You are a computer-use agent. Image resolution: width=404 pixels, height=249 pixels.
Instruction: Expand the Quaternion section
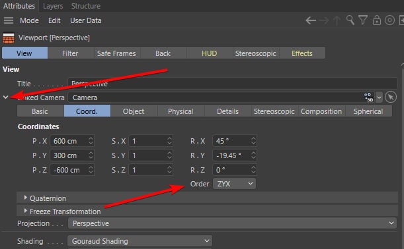click(x=25, y=198)
